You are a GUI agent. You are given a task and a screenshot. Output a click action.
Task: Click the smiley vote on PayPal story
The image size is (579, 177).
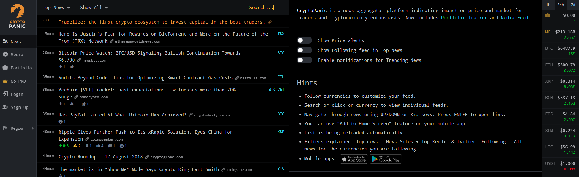(x=60, y=122)
